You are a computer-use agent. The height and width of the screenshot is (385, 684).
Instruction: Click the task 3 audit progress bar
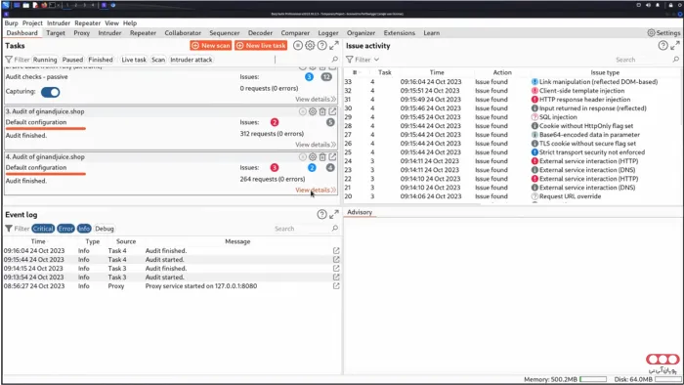46,129
